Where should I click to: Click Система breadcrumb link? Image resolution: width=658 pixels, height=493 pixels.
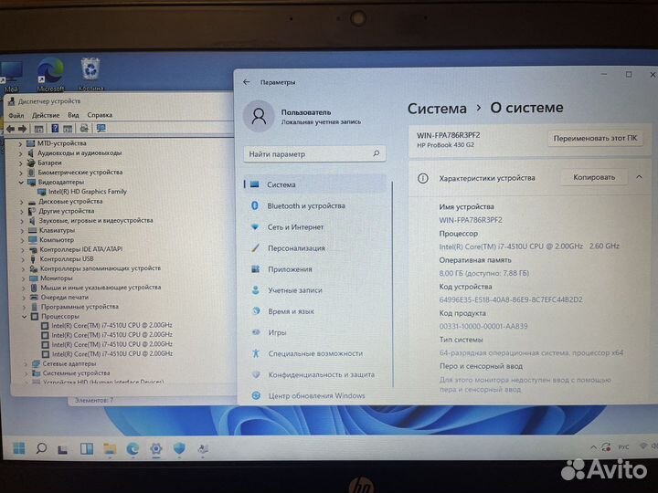[x=437, y=109]
